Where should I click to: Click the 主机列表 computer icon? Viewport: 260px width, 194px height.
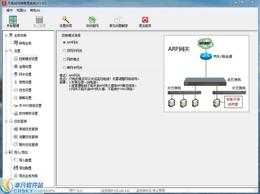click(11, 35)
